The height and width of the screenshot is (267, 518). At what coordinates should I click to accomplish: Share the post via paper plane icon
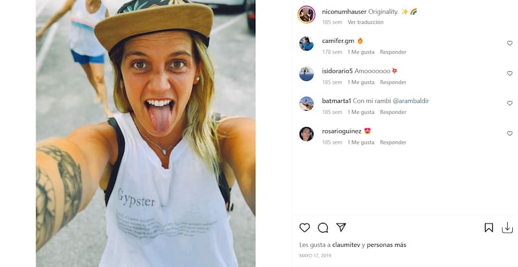point(341,227)
